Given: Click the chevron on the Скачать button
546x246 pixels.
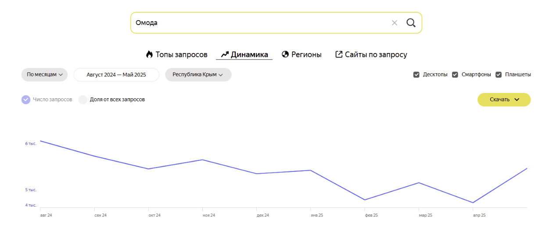Looking at the screenshot, I should pyautogui.click(x=517, y=100).
